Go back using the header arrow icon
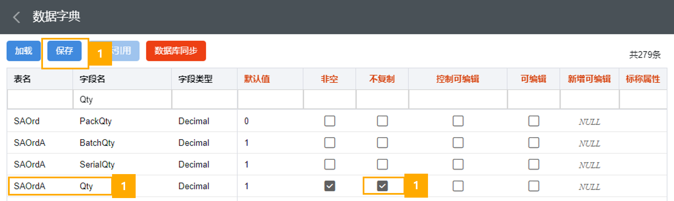 (x=17, y=17)
